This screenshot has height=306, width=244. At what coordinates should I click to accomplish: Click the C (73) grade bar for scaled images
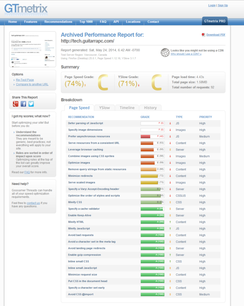tap(153, 182)
